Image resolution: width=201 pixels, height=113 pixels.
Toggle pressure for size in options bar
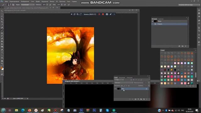[69, 5]
